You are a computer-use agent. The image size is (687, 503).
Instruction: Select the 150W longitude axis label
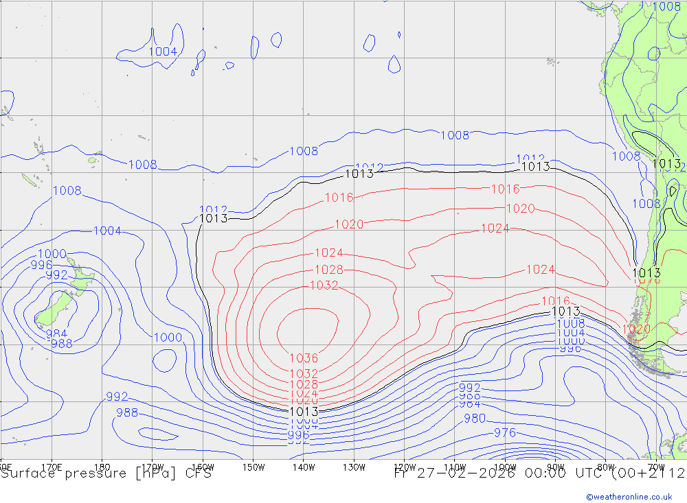254,467
